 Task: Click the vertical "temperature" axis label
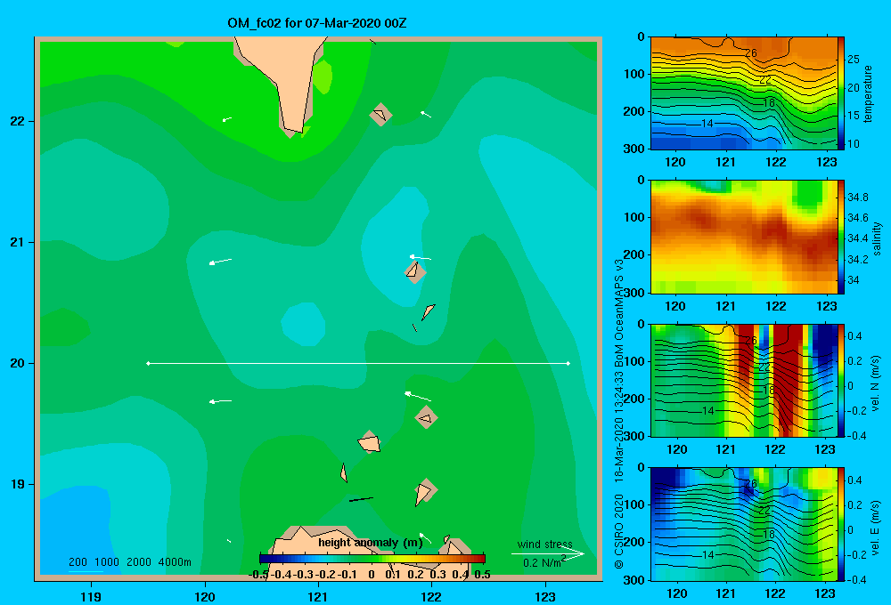click(868, 93)
